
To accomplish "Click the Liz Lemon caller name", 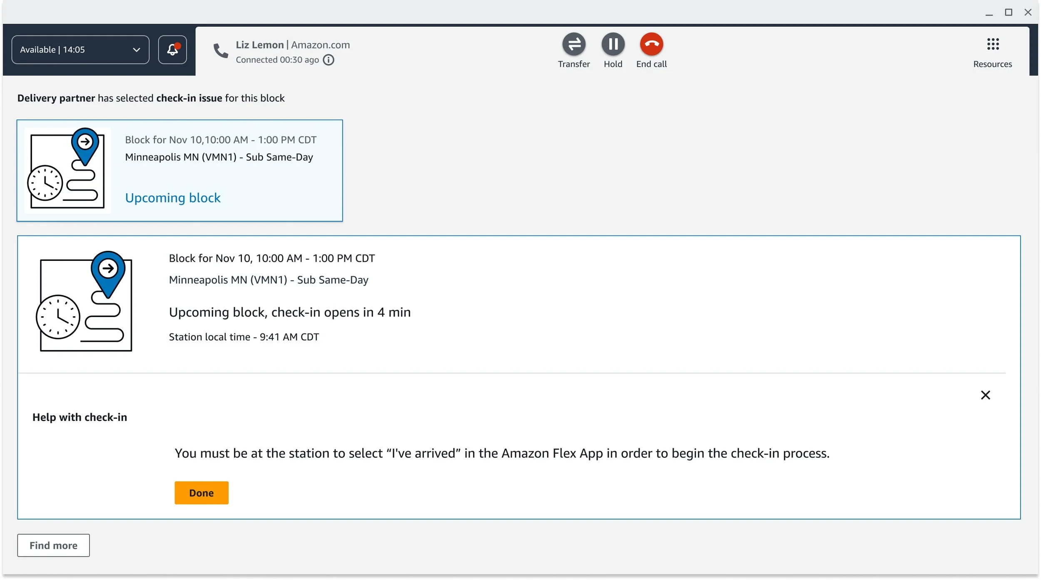I will 259,45.
